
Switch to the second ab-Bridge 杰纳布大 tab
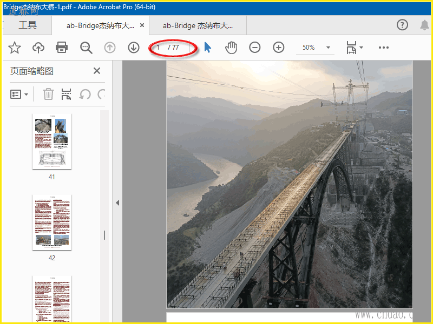pyautogui.click(x=198, y=25)
